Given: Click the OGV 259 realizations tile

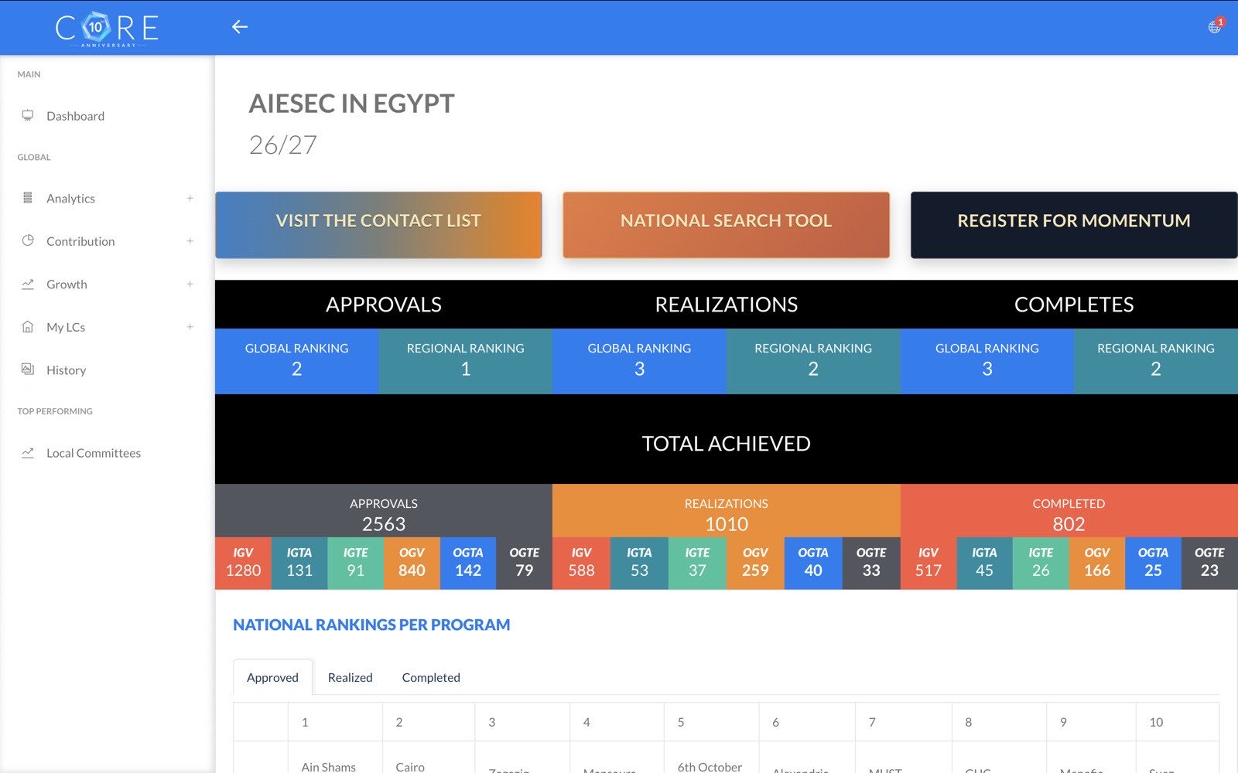Looking at the screenshot, I should [755, 564].
